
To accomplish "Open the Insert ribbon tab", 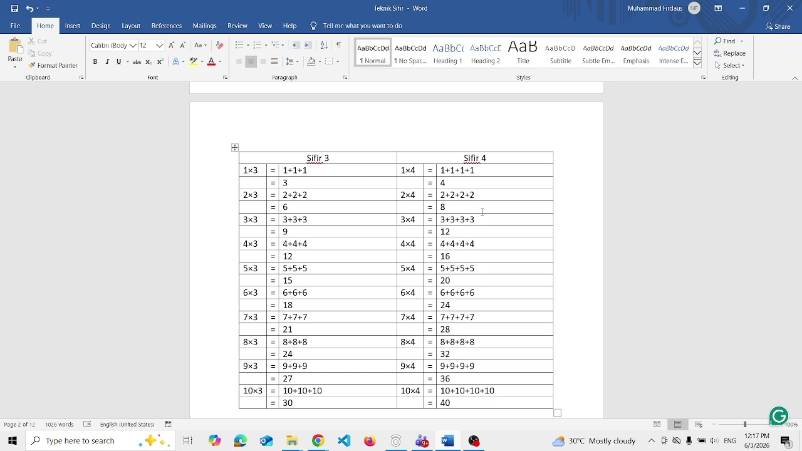I will 73,26.
